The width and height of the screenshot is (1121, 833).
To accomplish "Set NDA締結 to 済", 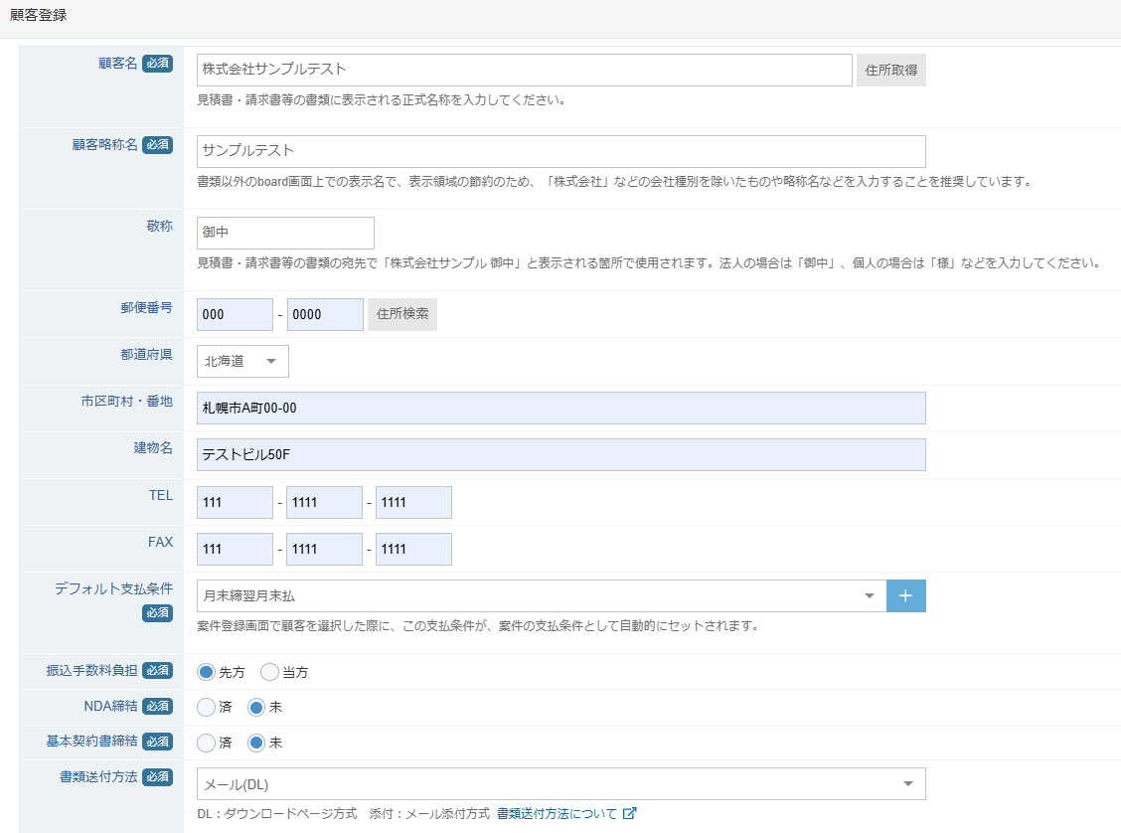I will [207, 708].
